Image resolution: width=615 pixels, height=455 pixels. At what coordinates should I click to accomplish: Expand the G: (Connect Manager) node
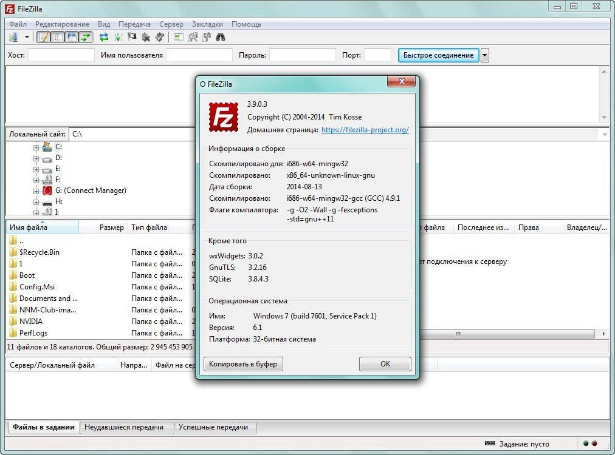click(36, 191)
